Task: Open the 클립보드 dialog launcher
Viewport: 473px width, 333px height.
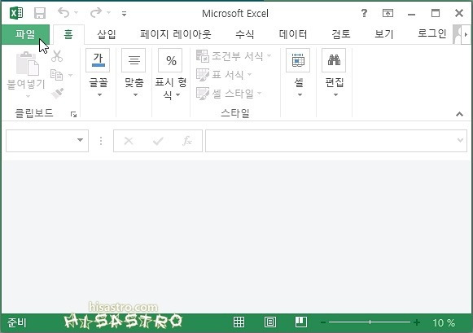Action: pyautogui.click(x=73, y=114)
